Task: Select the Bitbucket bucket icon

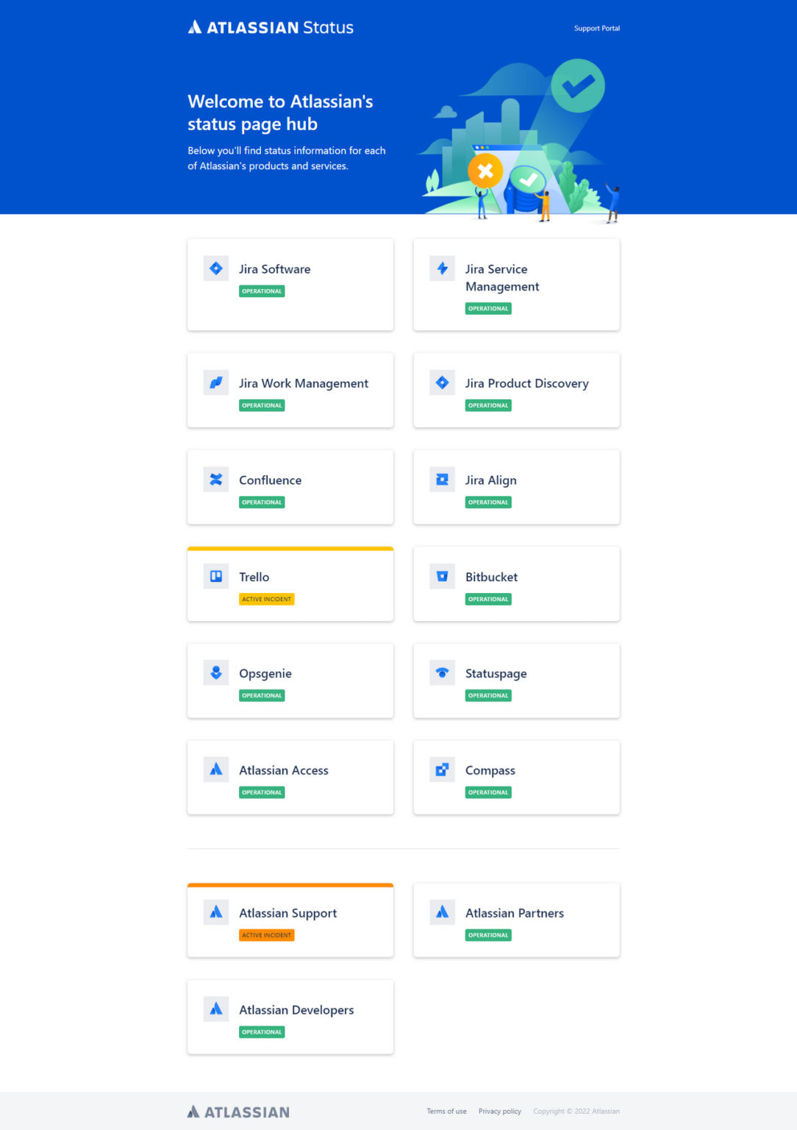Action: tap(442, 577)
